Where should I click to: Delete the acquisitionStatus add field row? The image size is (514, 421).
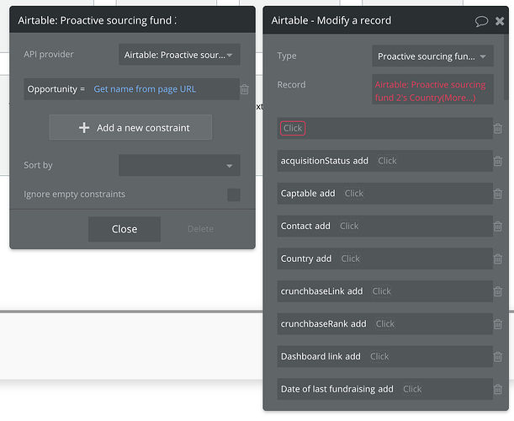tap(498, 161)
